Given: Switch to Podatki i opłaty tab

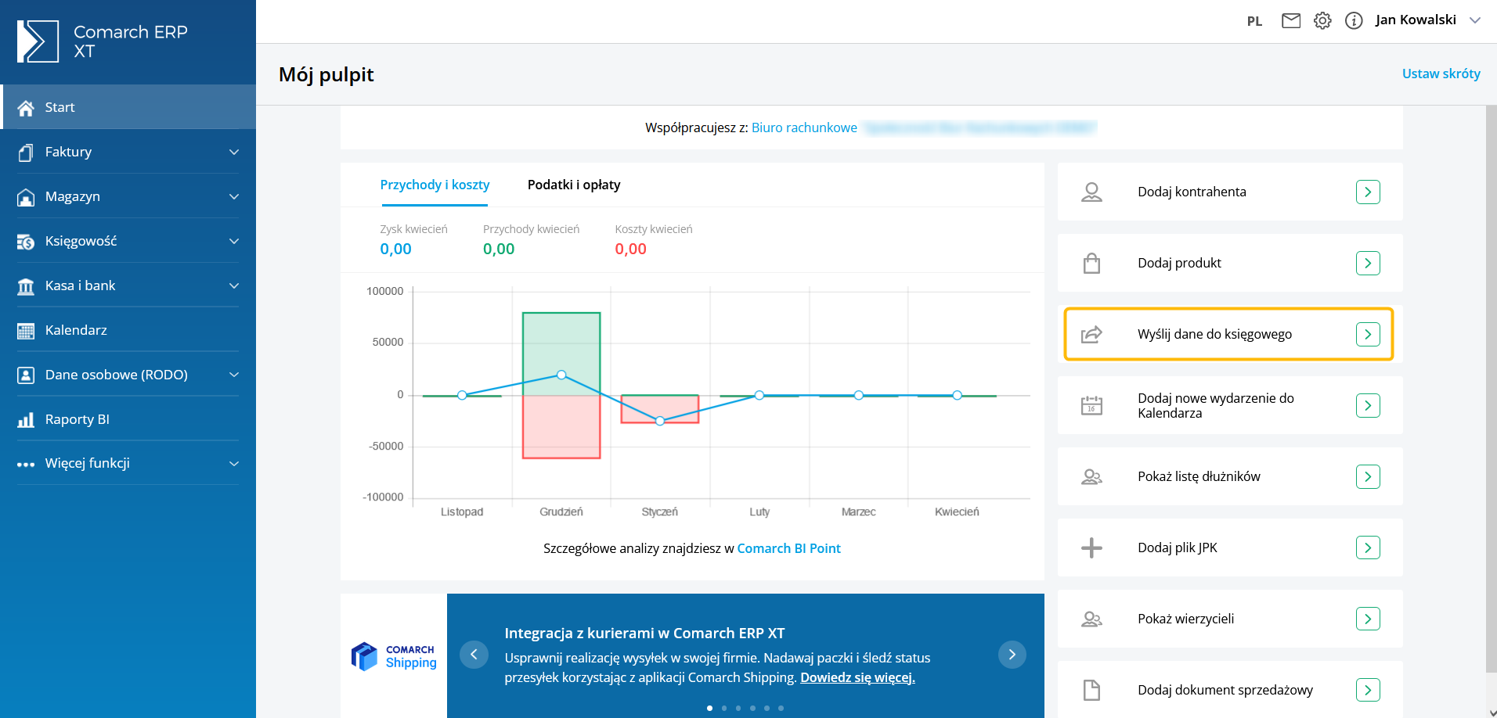Looking at the screenshot, I should [x=574, y=185].
